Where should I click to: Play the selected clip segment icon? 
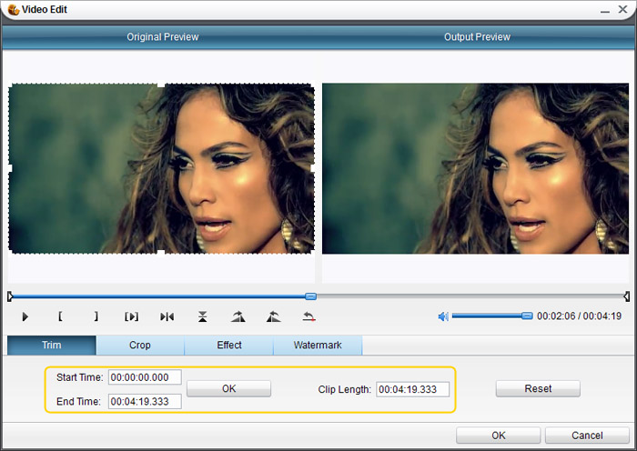click(x=131, y=316)
